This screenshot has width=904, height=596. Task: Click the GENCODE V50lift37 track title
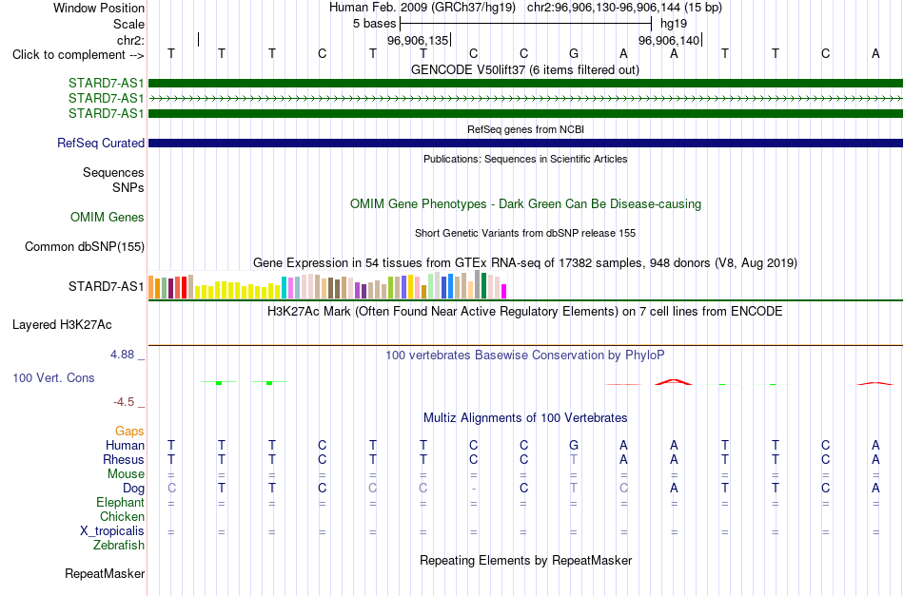point(524,69)
